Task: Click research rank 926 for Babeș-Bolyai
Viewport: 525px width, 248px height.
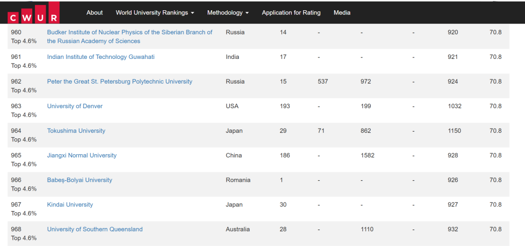Action: click(x=453, y=180)
